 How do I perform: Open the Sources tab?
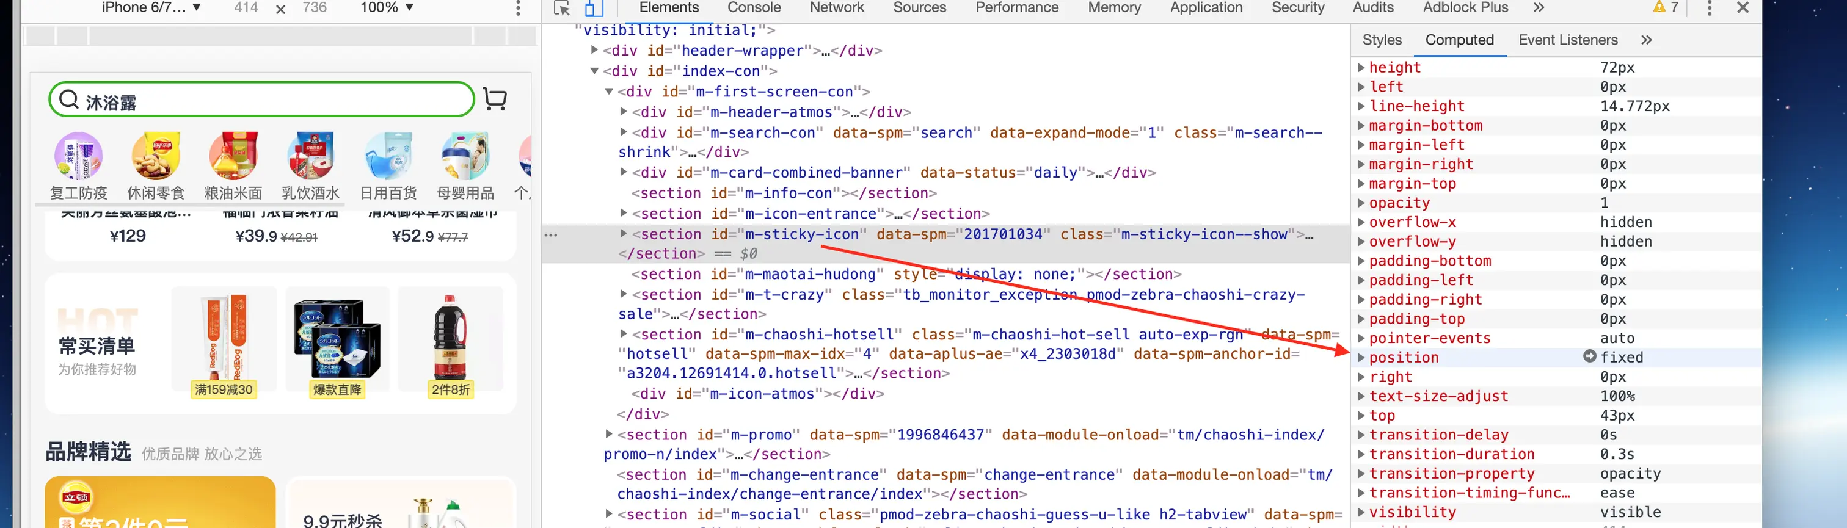tap(919, 8)
